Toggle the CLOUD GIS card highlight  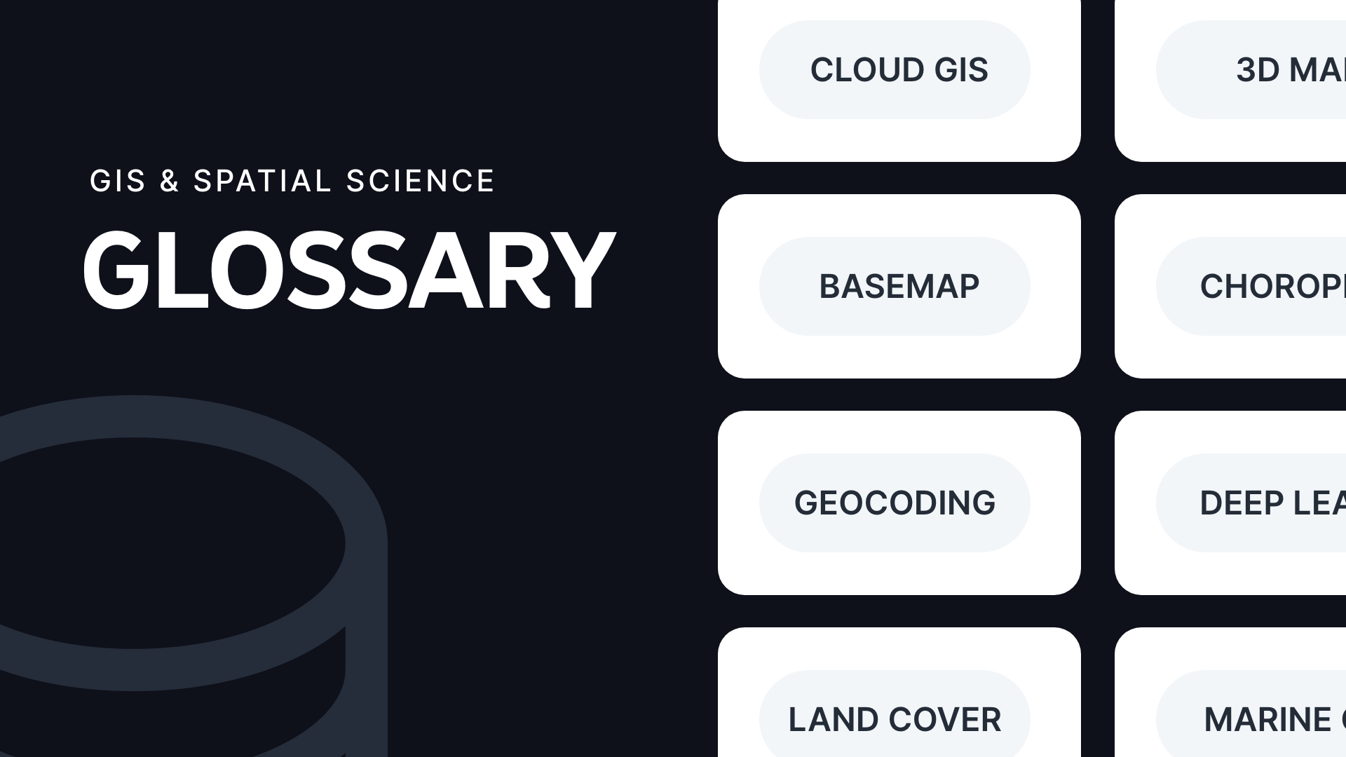[899, 70]
